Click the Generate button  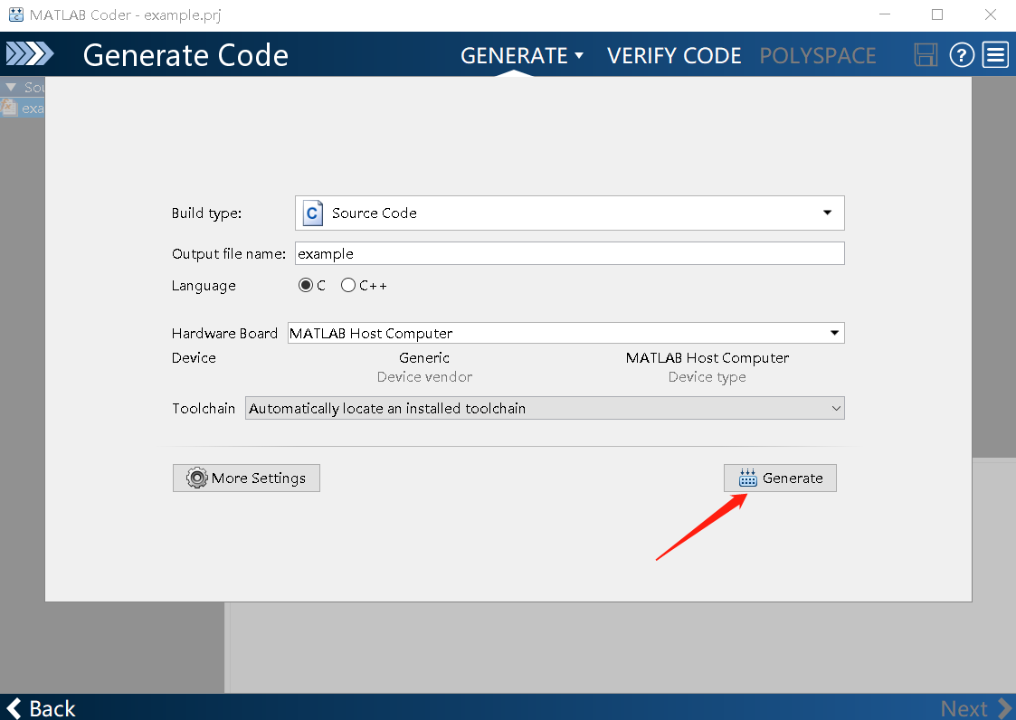point(780,478)
